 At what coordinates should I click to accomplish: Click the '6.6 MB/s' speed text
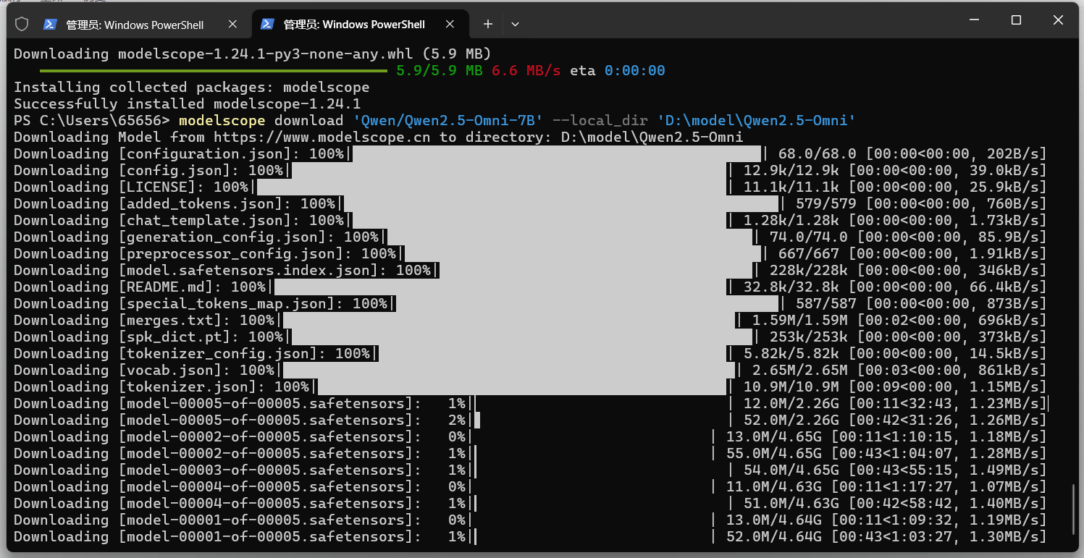tap(526, 70)
